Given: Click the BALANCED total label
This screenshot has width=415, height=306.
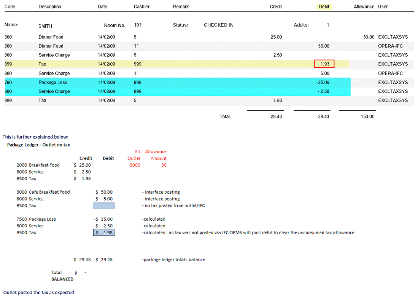Looking at the screenshot, I should coord(62,279).
